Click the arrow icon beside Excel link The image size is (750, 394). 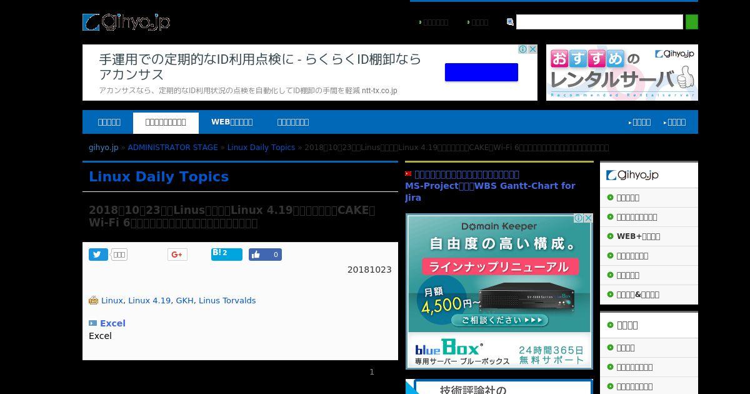[x=92, y=323]
